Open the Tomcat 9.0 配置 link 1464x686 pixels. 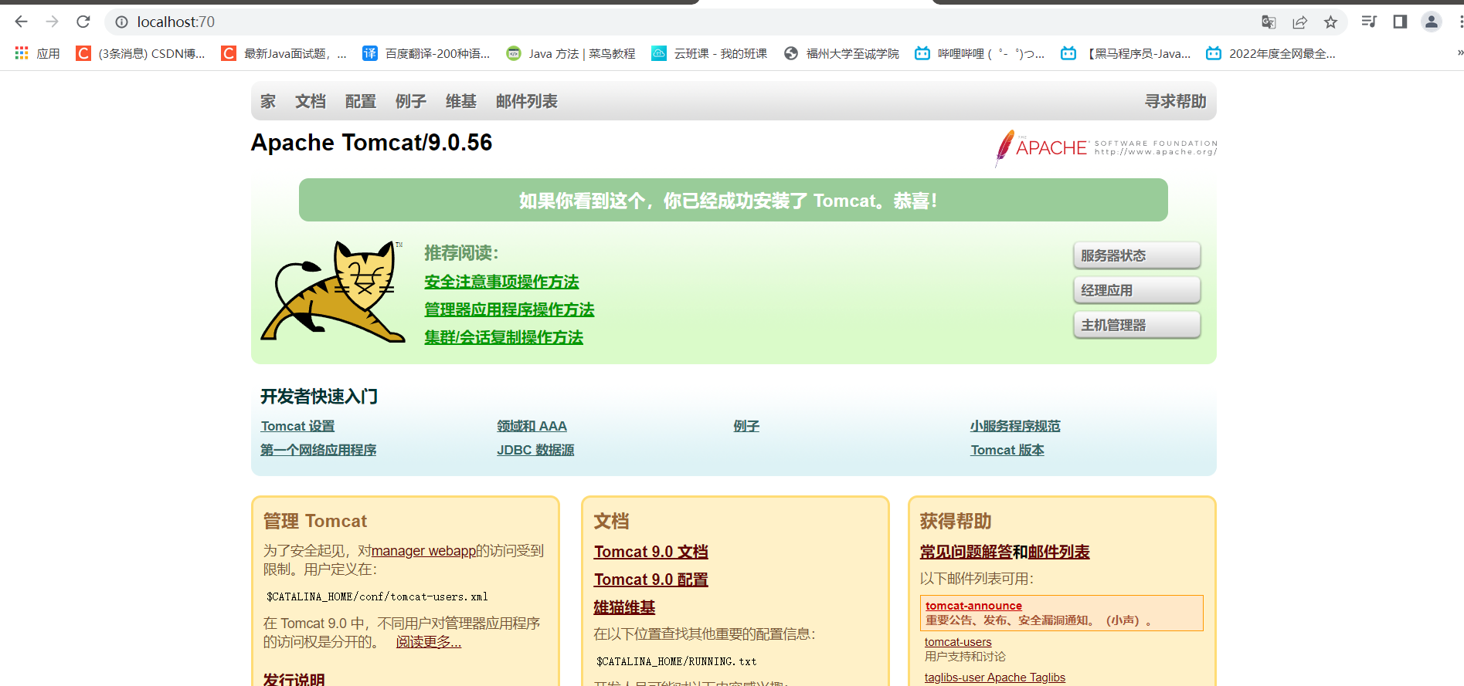(x=651, y=580)
